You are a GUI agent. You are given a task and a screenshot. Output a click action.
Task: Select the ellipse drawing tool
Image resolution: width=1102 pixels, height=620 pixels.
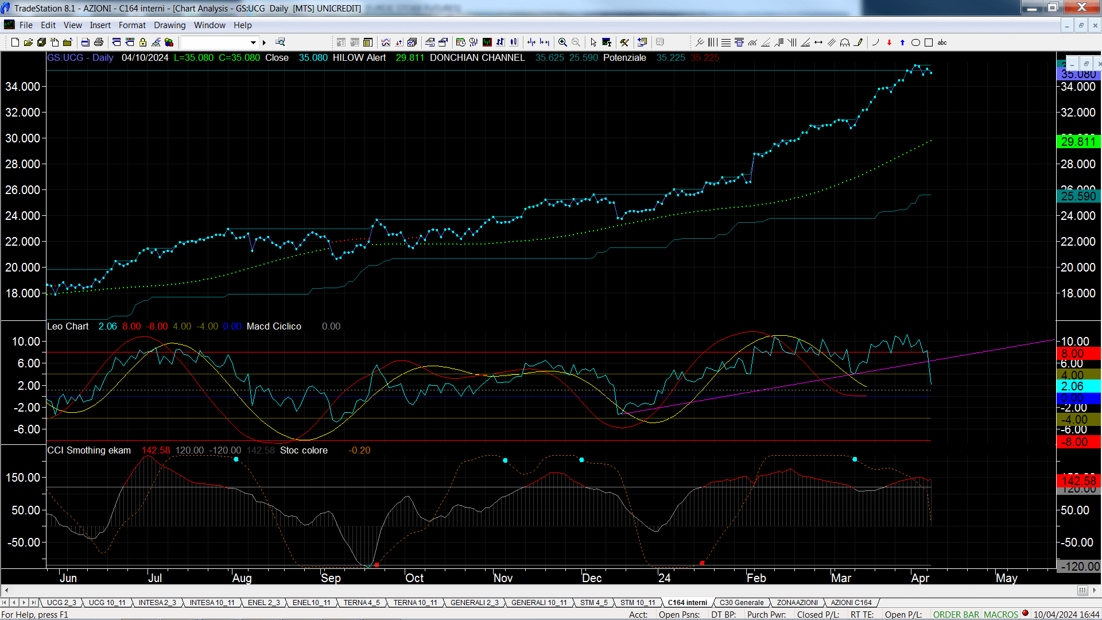tap(915, 42)
